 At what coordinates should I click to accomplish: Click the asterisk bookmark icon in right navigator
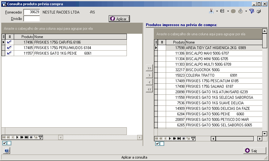(x=184, y=139)
